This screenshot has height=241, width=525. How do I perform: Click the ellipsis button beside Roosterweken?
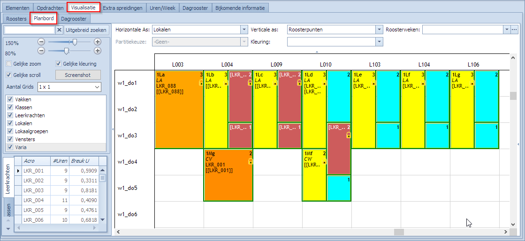pyautogui.click(x=514, y=30)
